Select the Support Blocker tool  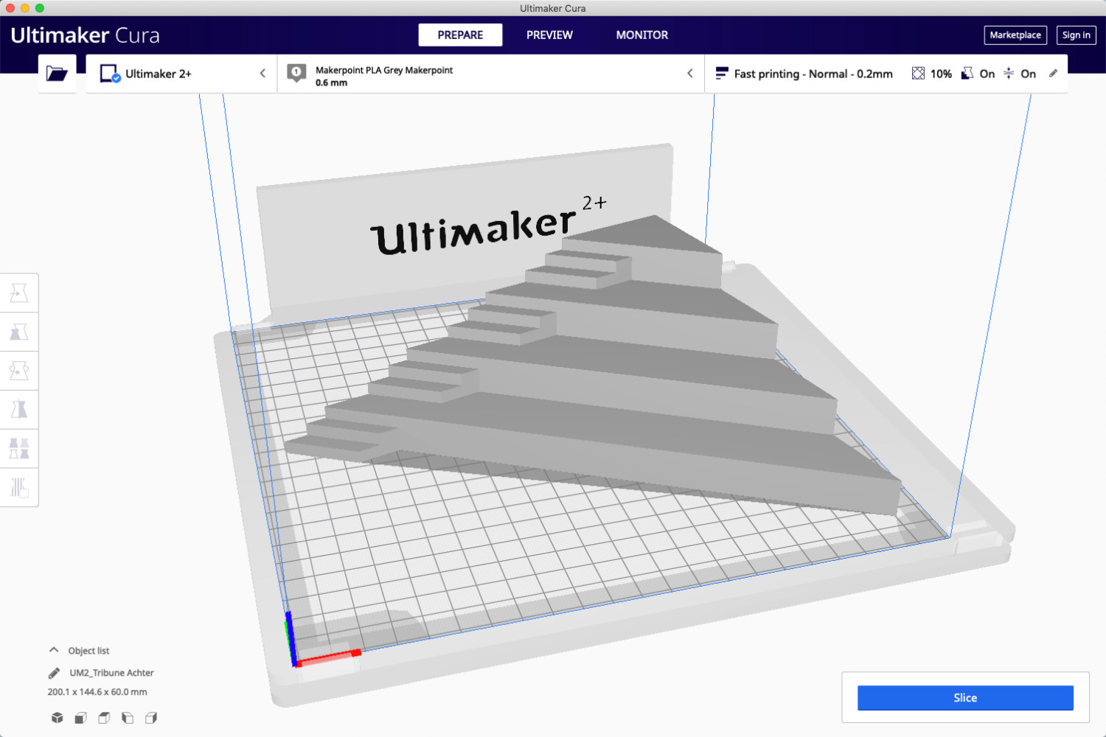[x=19, y=487]
